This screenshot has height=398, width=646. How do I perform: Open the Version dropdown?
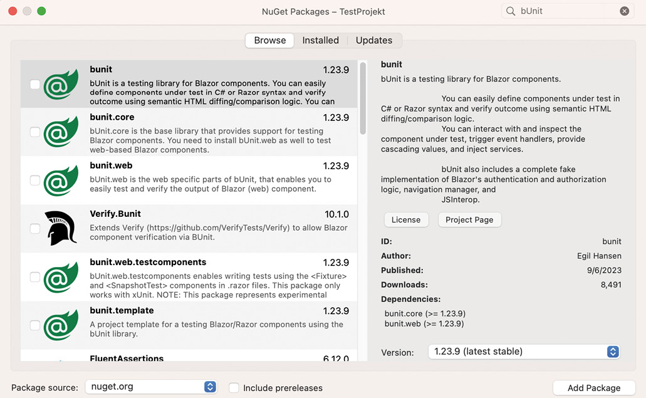pos(524,352)
